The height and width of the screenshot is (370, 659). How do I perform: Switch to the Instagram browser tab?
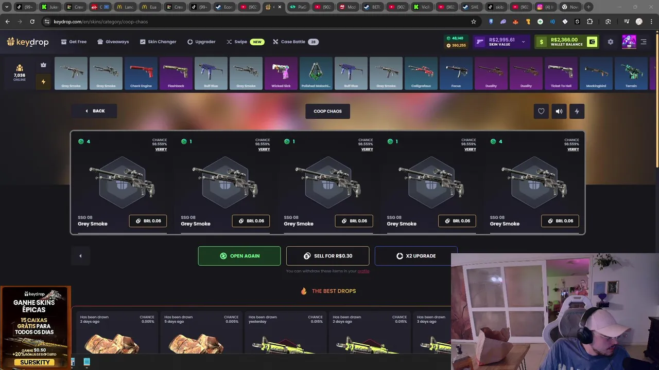545,7
